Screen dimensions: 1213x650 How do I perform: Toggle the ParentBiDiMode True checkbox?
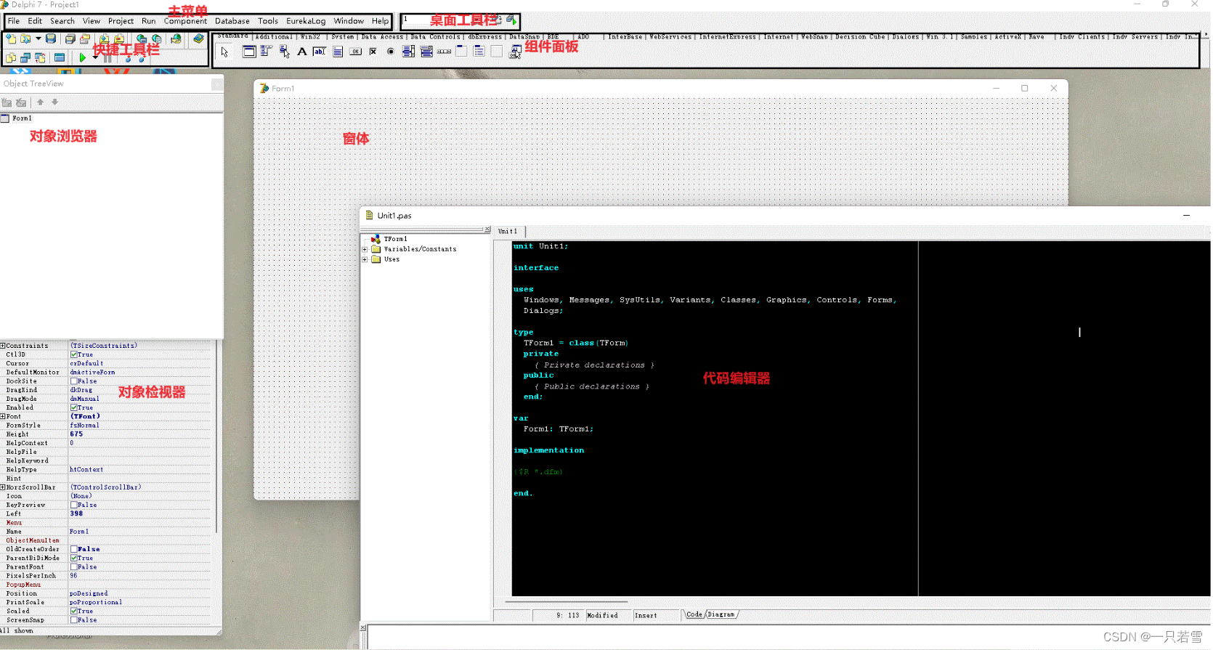point(74,558)
